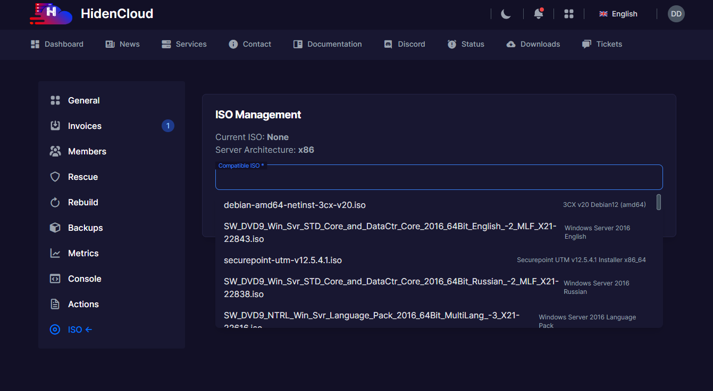Open the notifications bell
This screenshot has height=391, width=713.
pyautogui.click(x=538, y=14)
